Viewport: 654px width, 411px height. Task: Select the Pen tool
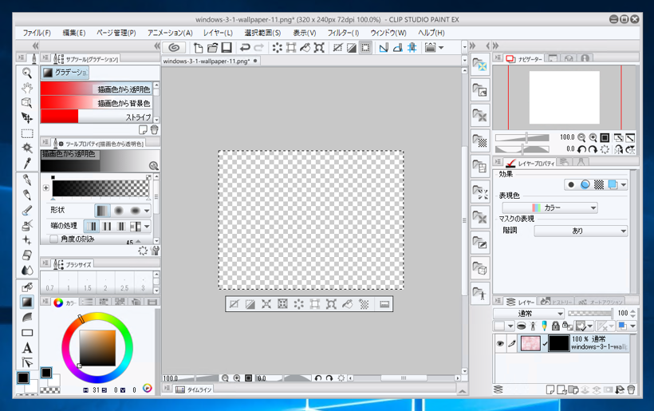pyautogui.click(x=27, y=180)
